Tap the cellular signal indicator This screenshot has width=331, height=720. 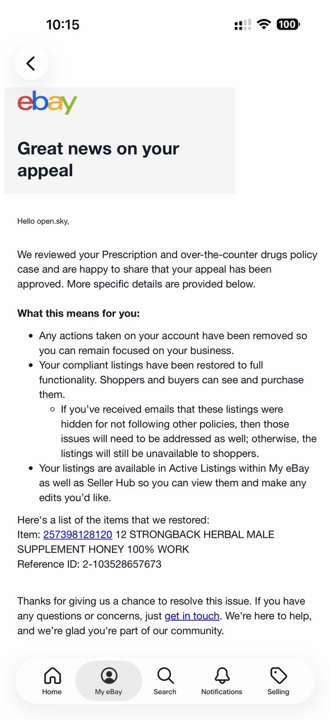(243, 25)
